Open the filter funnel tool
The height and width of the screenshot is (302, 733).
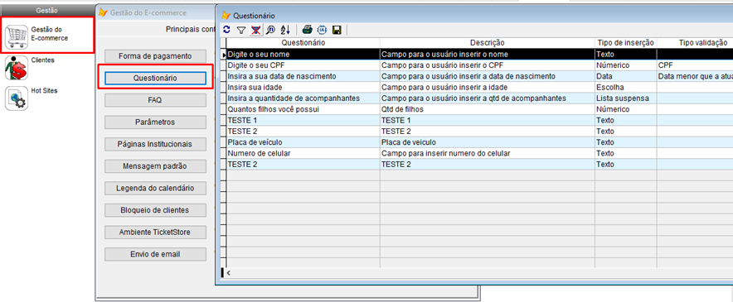[240, 30]
